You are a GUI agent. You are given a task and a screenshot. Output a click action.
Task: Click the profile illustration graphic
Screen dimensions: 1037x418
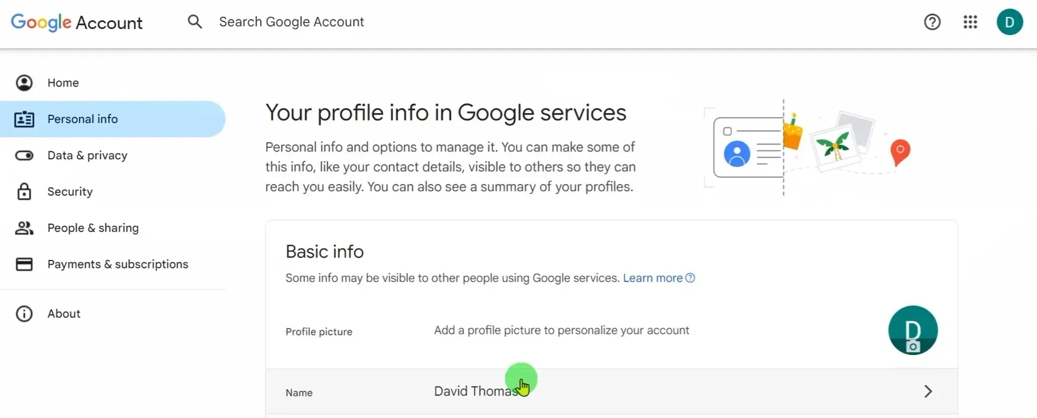(808, 147)
